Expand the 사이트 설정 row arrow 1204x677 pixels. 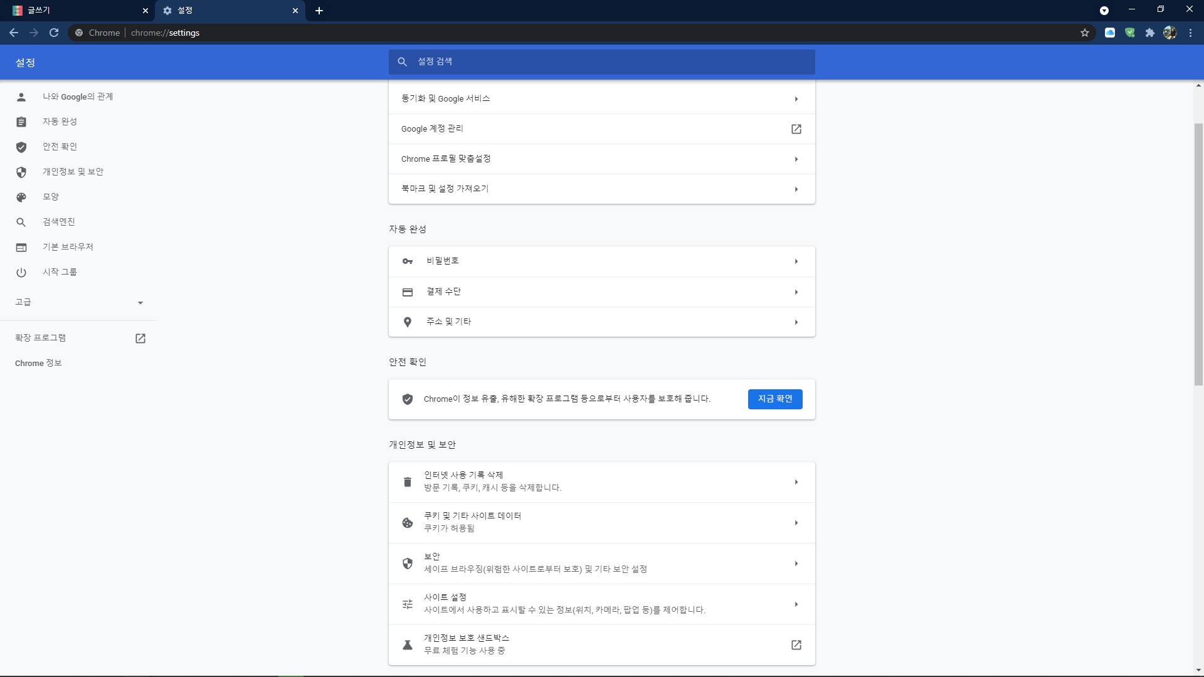(x=796, y=604)
